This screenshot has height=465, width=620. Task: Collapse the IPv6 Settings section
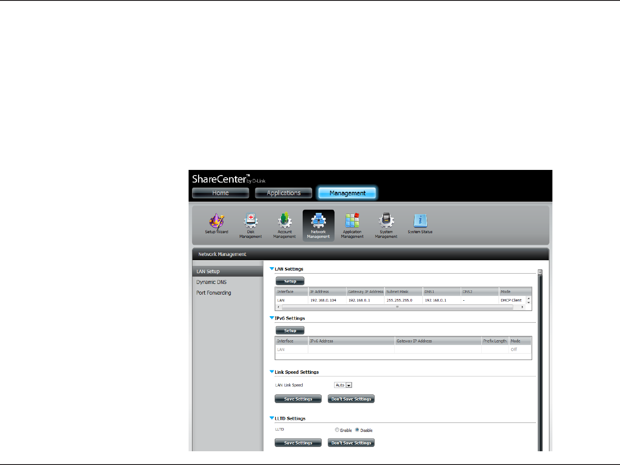click(272, 318)
